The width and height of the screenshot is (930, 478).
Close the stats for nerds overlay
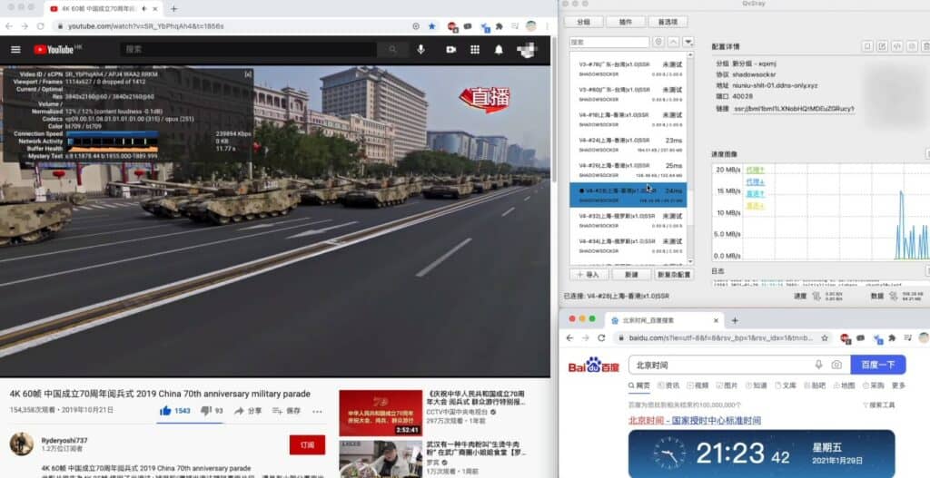(248, 74)
